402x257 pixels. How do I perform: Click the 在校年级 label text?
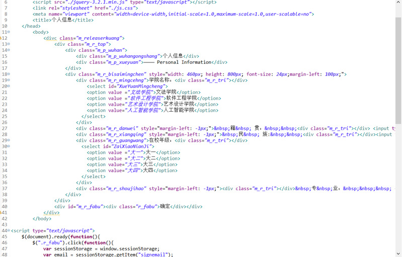[159, 140]
